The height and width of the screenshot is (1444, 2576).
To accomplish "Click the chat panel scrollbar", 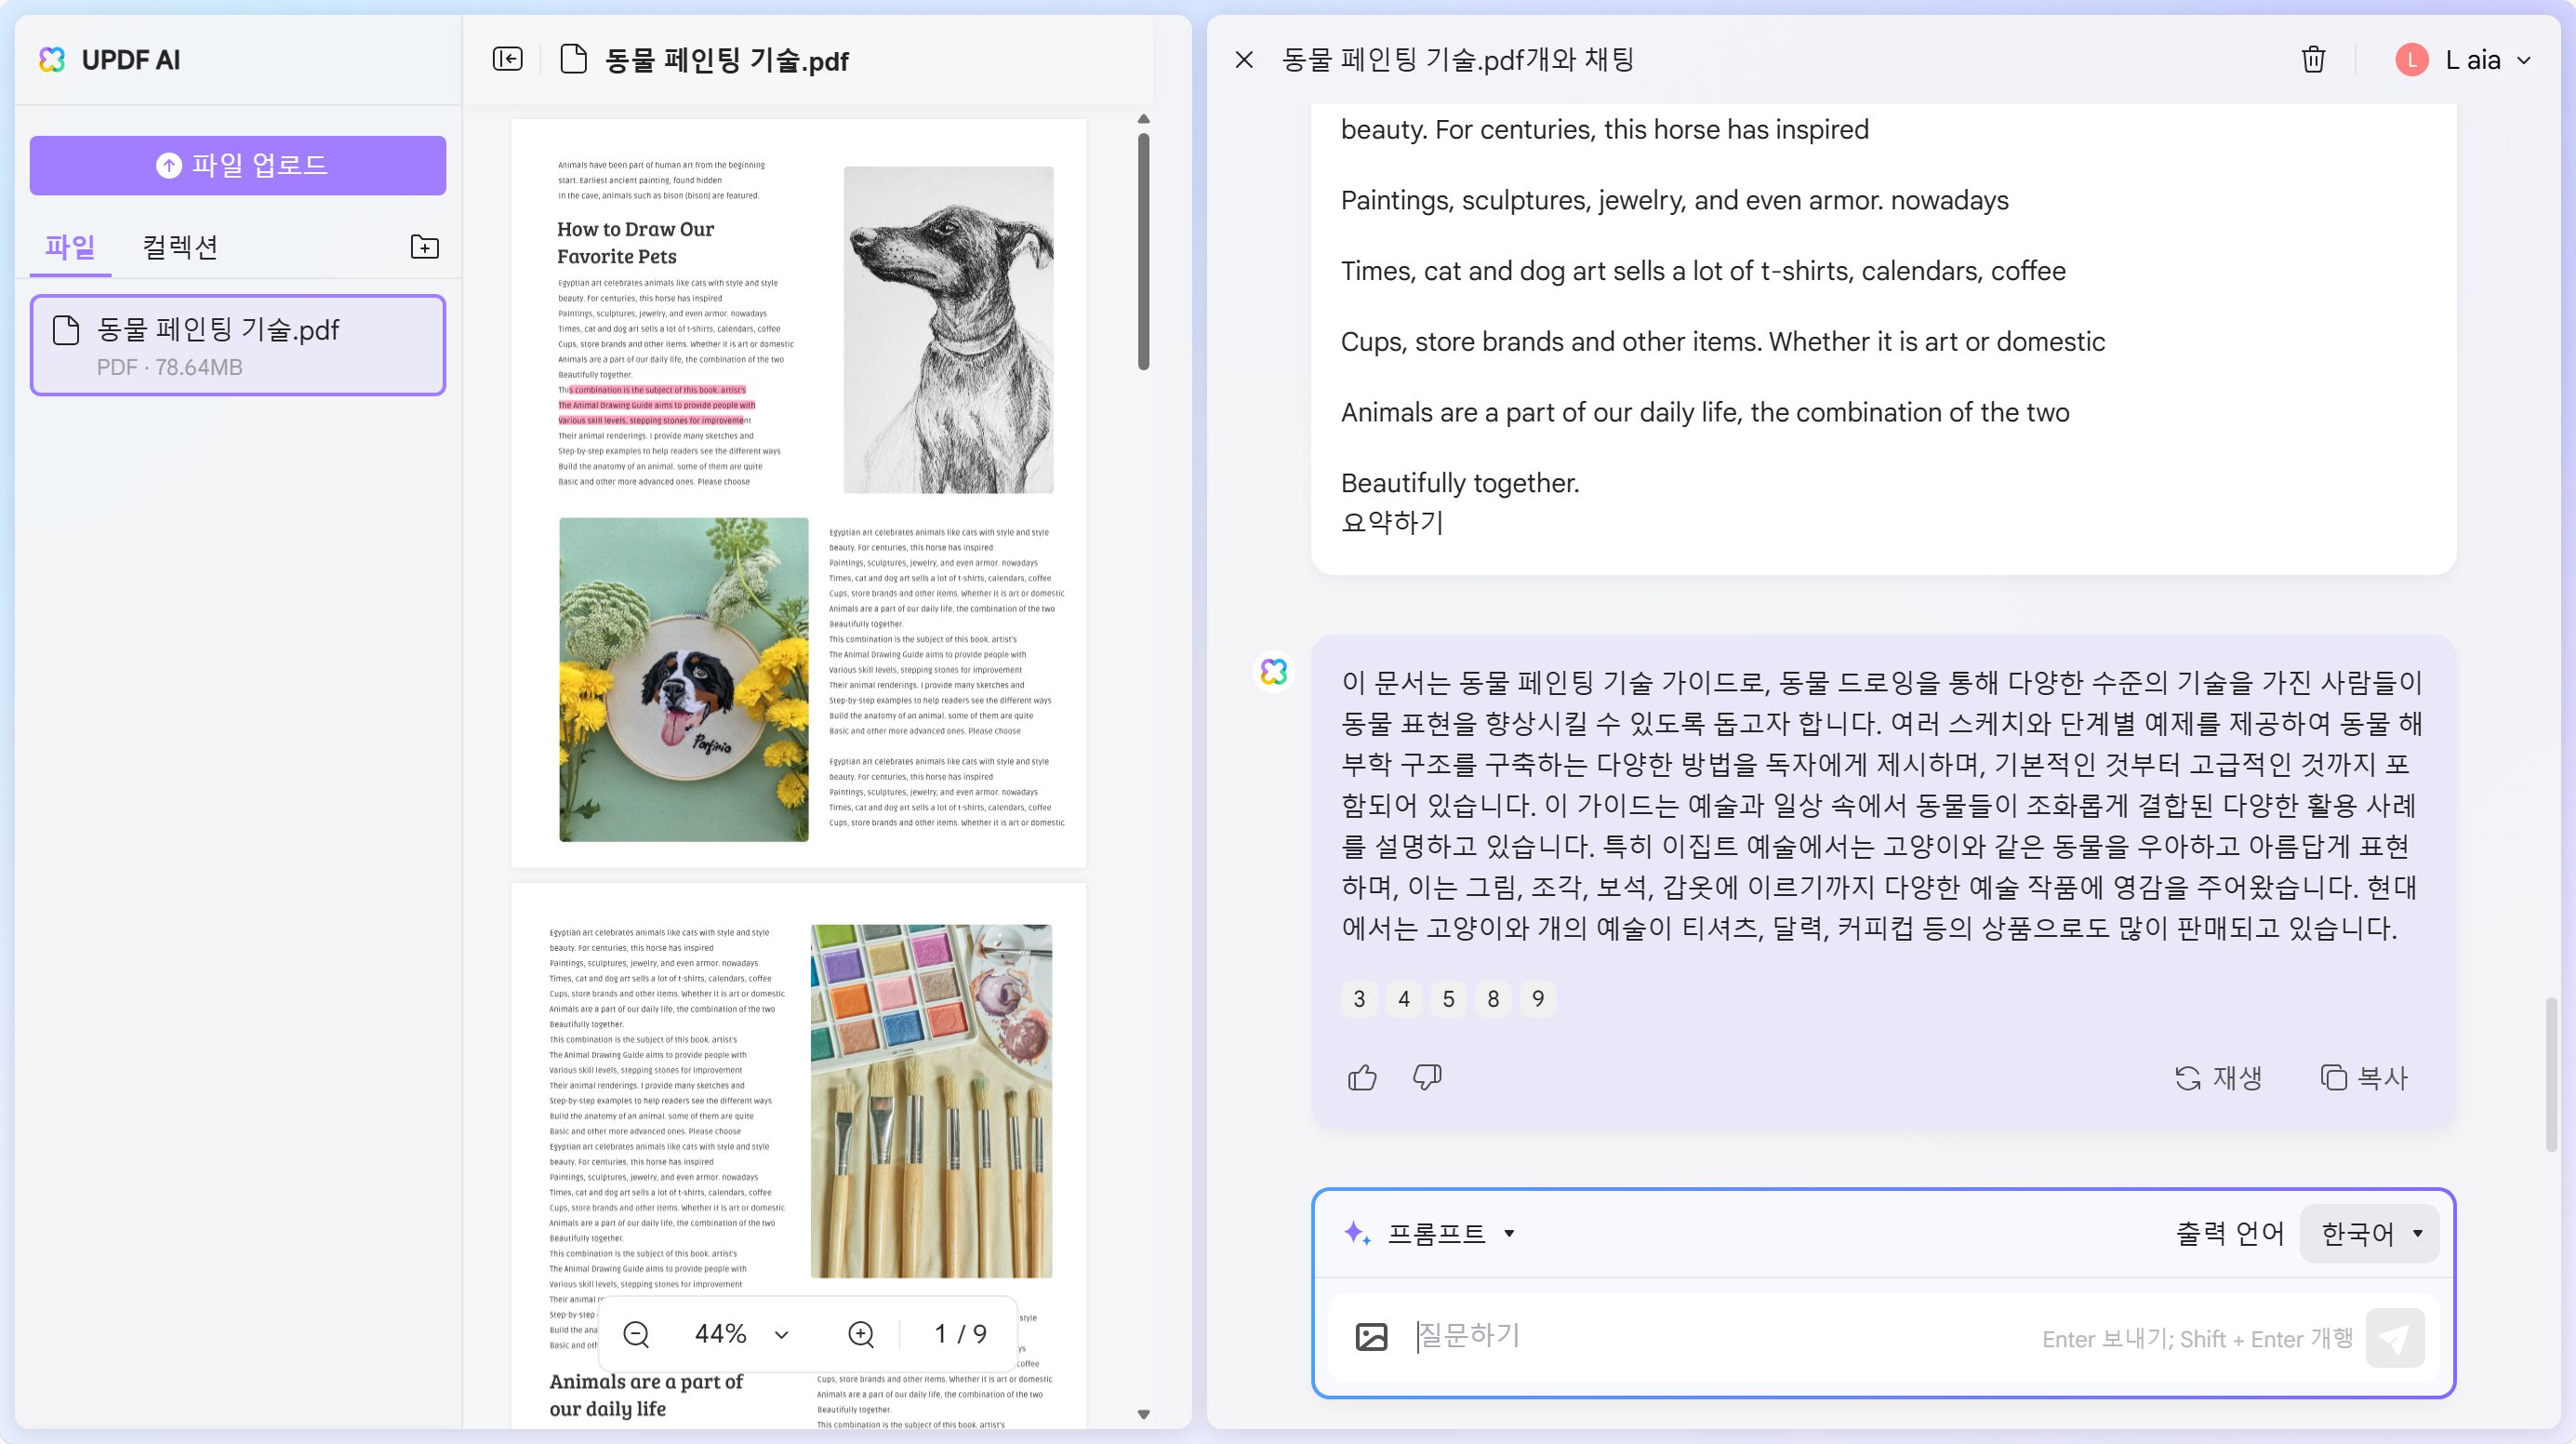I will tap(2551, 1075).
